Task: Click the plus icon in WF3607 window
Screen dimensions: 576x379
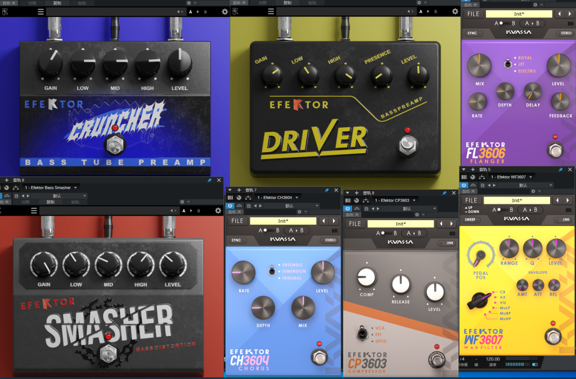Action: pyautogui.click(x=472, y=170)
